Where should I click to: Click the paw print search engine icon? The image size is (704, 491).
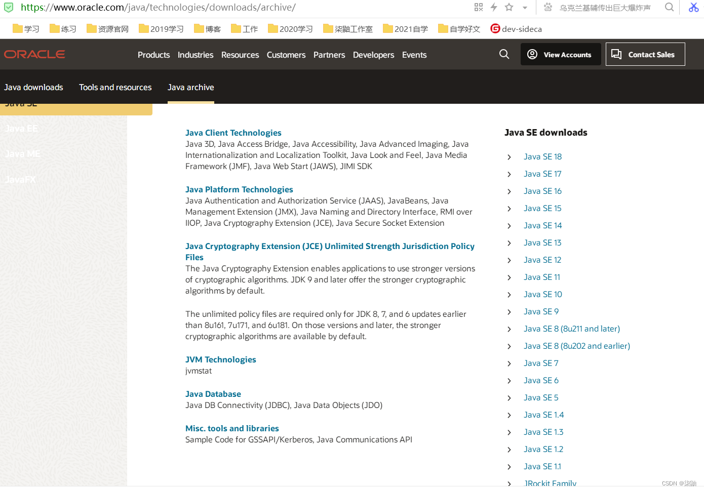coord(548,7)
